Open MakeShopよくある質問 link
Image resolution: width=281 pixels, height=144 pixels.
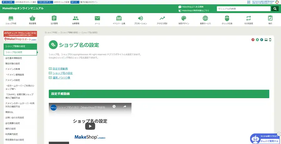coord(193,7)
